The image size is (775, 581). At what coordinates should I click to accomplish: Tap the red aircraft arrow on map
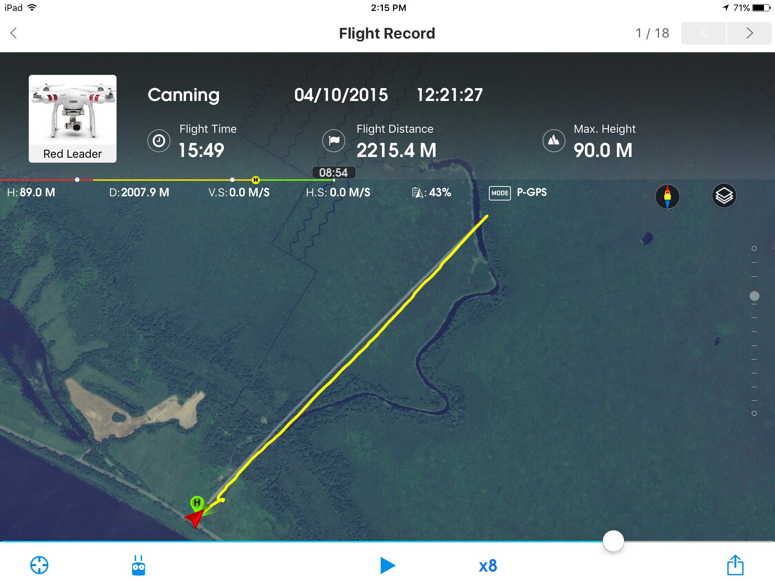click(195, 518)
